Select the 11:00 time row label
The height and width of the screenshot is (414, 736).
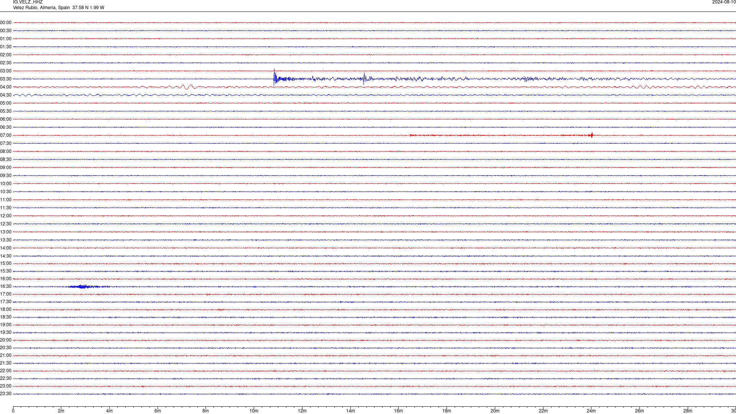[x=6, y=200]
